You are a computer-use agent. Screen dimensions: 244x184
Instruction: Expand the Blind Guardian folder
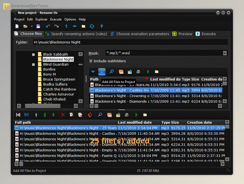click(x=34, y=65)
